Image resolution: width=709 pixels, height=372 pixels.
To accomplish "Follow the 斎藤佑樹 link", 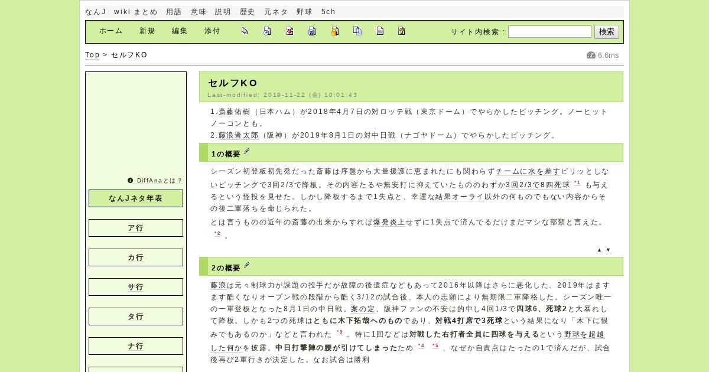I will tap(235, 112).
